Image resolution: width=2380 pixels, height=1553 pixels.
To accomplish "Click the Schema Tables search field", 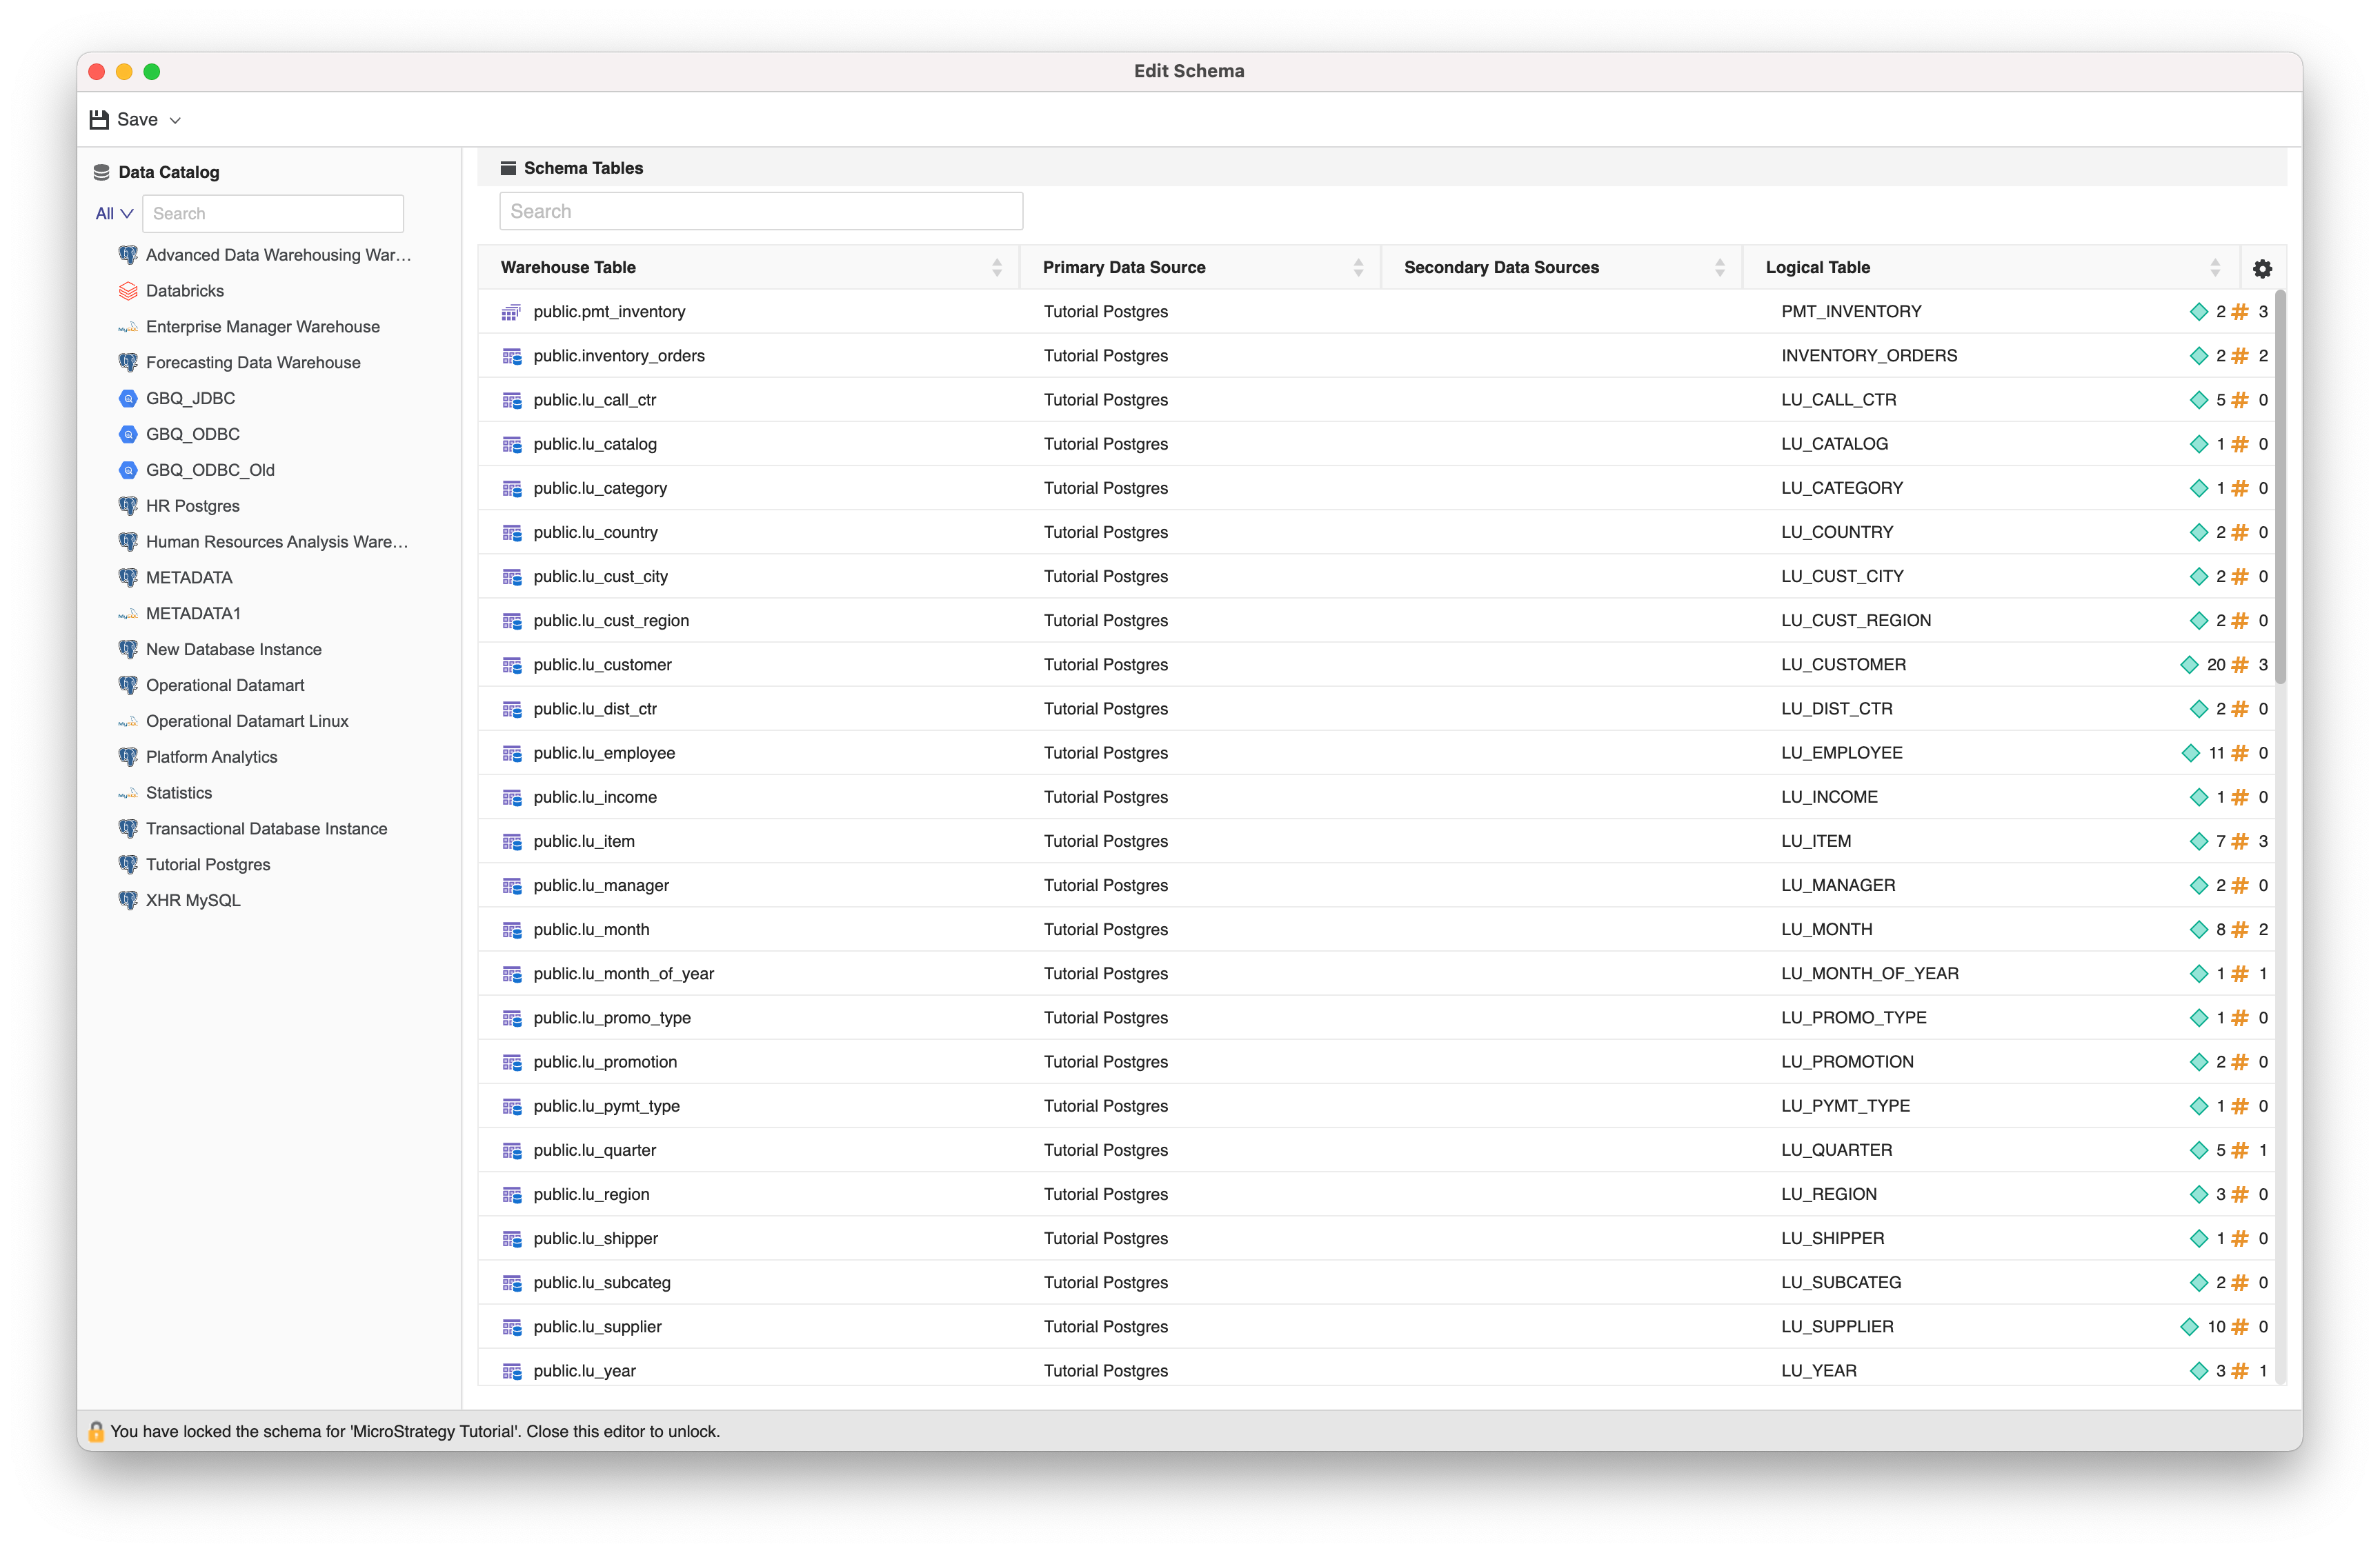I will pos(760,212).
